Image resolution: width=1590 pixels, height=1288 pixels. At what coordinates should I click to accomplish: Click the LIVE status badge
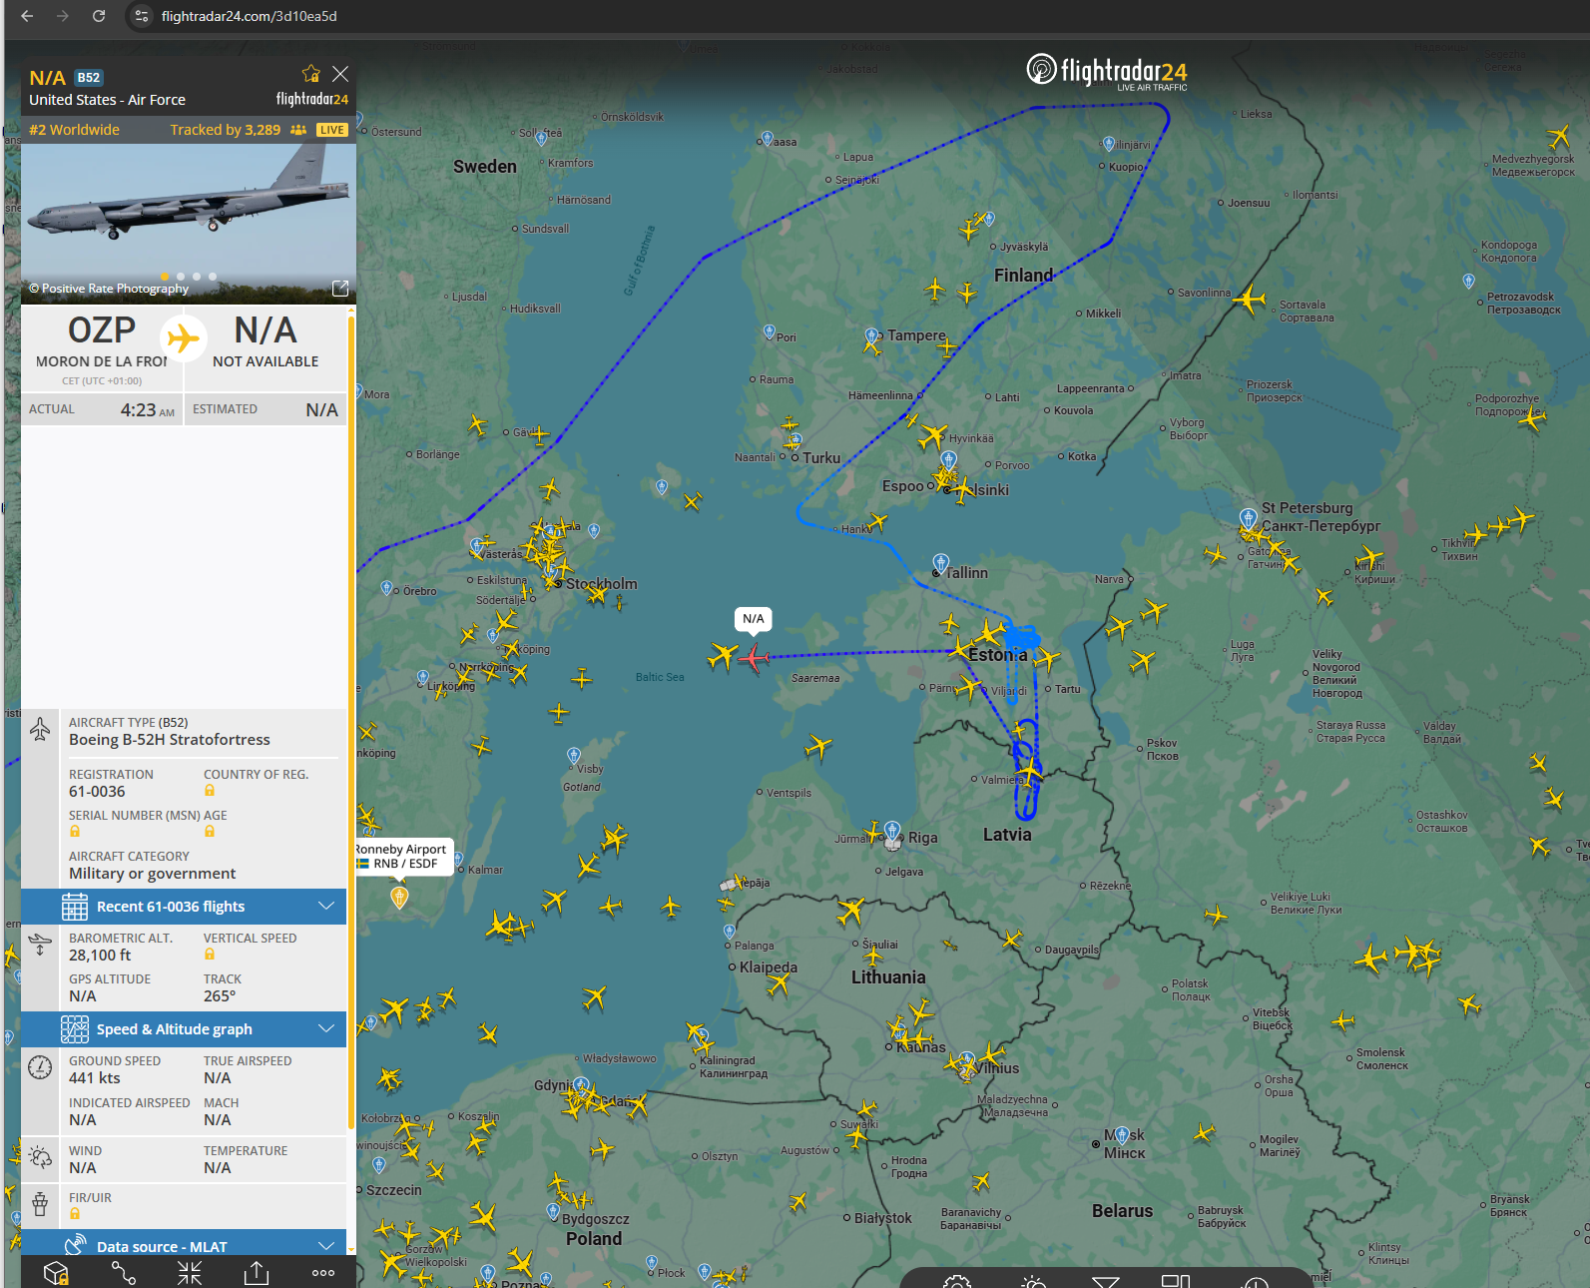pos(332,130)
